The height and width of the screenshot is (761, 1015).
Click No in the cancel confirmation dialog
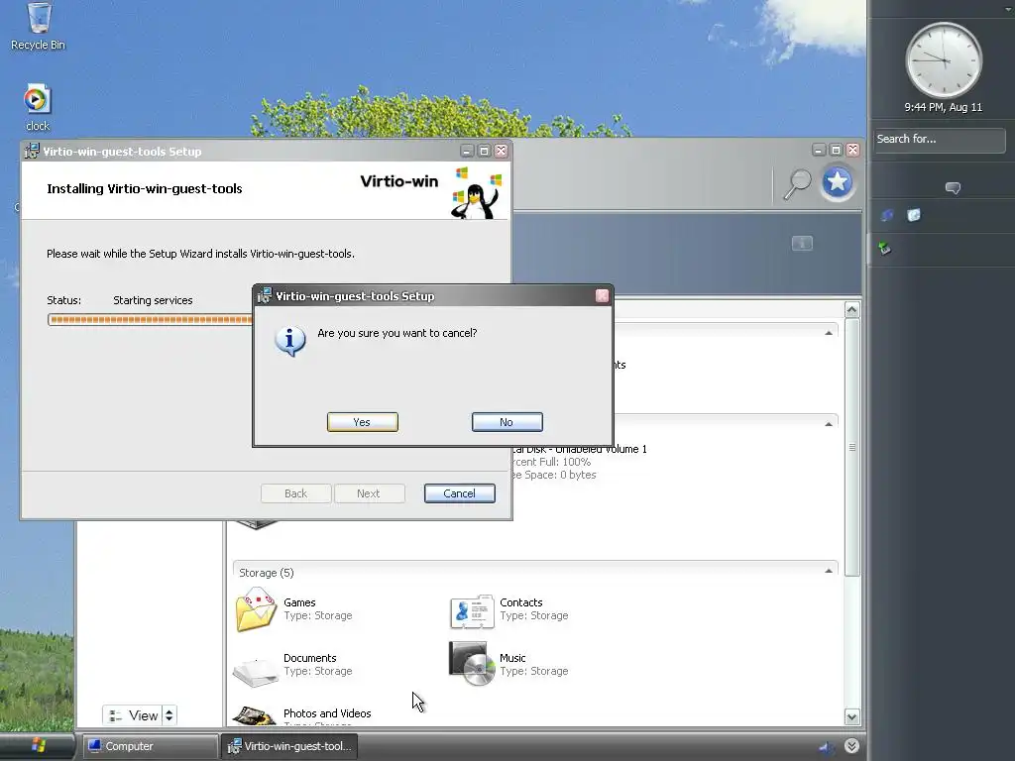(507, 422)
